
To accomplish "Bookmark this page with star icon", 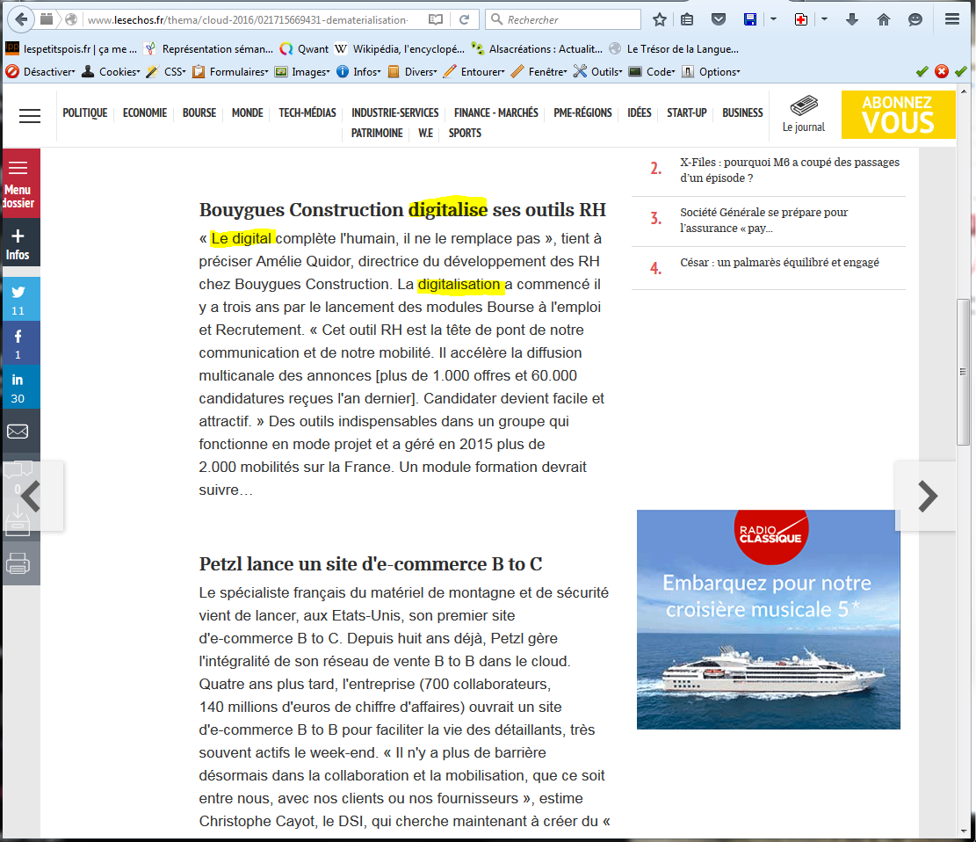I will tap(660, 19).
